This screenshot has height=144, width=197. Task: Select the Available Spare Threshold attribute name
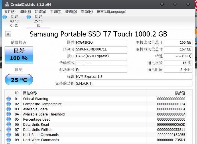(44, 114)
